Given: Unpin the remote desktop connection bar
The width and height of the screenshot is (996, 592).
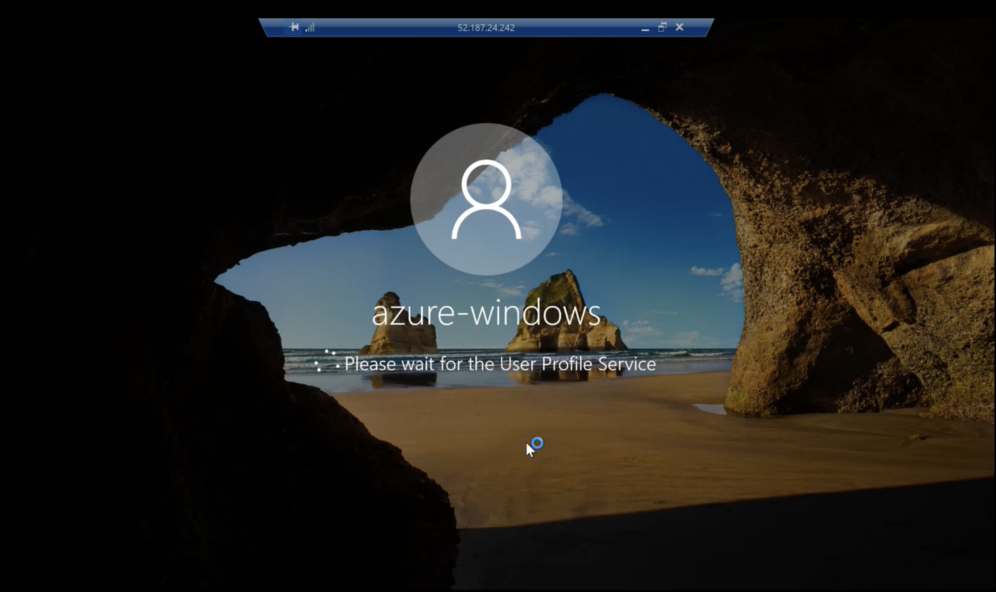Looking at the screenshot, I should [x=294, y=27].
